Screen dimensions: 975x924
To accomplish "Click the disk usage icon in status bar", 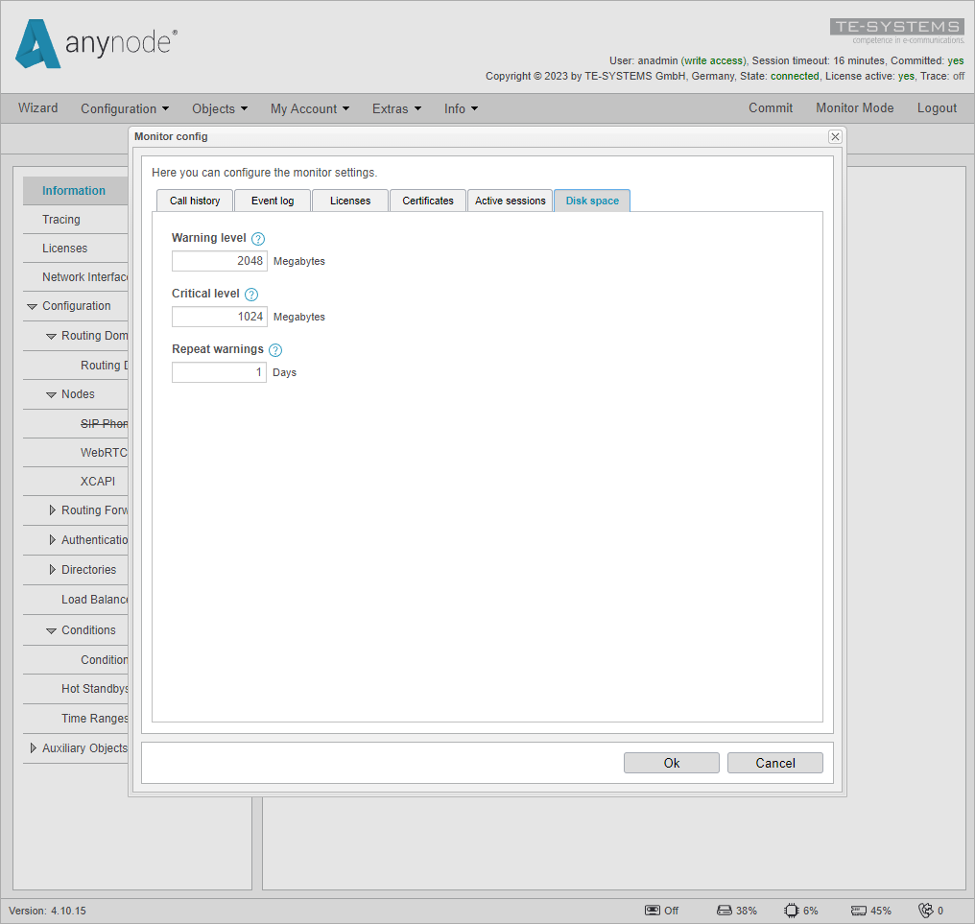I will [x=723, y=910].
